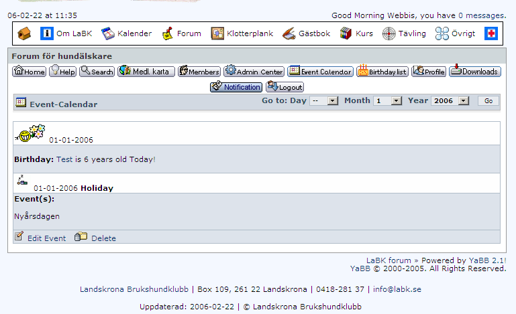This screenshot has width=516, height=314.
Task: Open the YaBB copyright link
Action: [360, 268]
